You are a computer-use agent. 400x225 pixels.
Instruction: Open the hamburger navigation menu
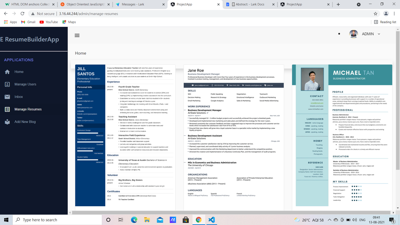coord(77,35)
